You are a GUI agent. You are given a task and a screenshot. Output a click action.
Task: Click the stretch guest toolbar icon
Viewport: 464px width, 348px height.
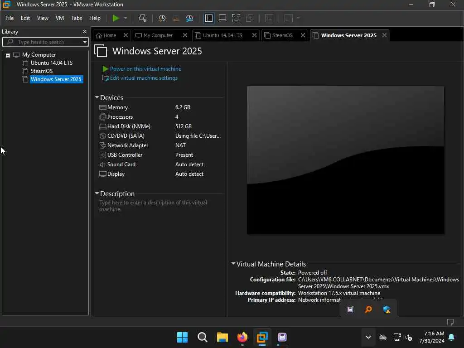(289, 18)
